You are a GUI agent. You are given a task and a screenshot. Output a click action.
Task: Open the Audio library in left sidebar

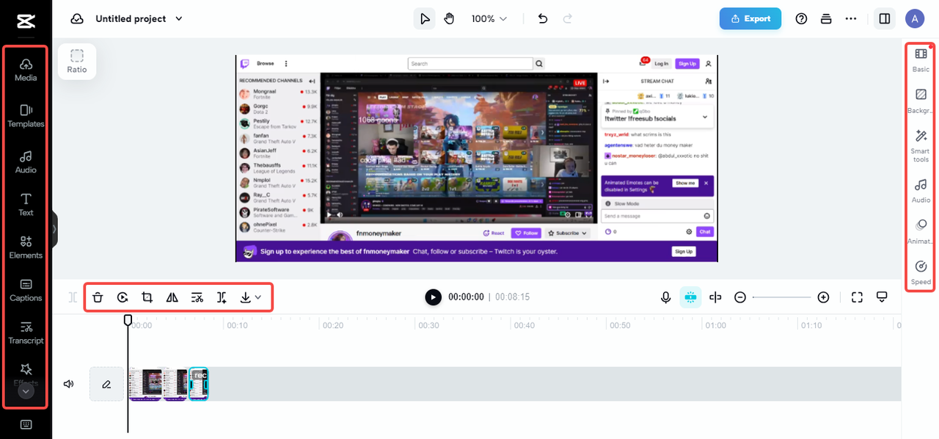pos(26,162)
